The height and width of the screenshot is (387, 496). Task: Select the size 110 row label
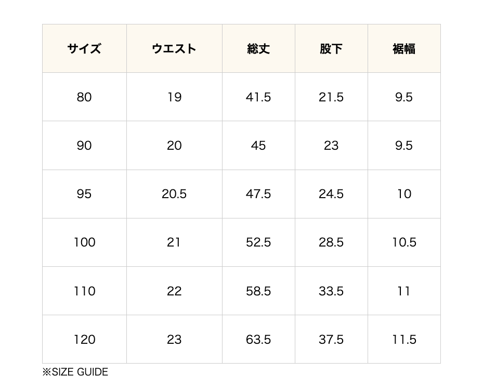84,291
